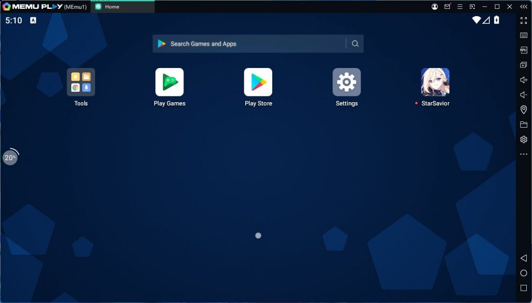Image resolution: width=532 pixels, height=303 pixels.
Task: Increase volume using the sidebar speaker icon
Action: 524,80
